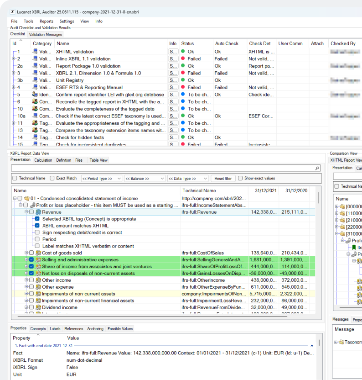Click the red Failed status dot for Inline XBRL 1.1 validation
Screen dimensions: 362x380
[x=183, y=59]
